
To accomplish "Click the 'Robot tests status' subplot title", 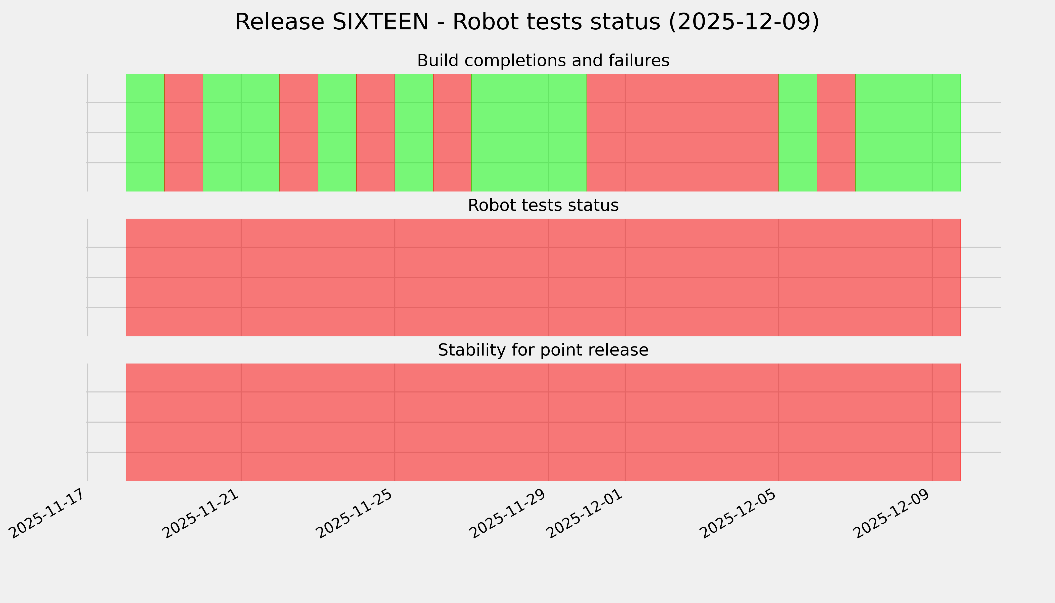I will 543,206.
